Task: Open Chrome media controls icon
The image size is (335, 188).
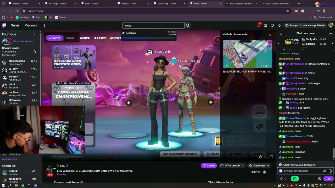Action: [x=318, y=11]
